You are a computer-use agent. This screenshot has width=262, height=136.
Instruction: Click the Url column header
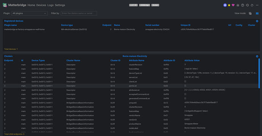point(230,25)
